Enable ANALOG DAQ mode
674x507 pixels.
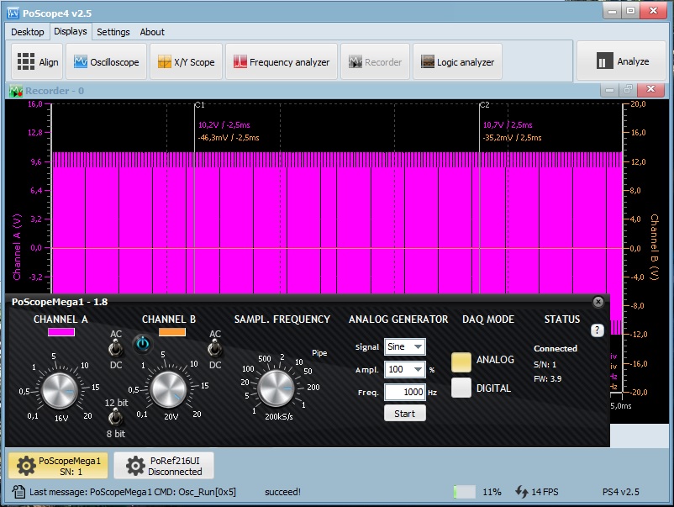tap(461, 362)
